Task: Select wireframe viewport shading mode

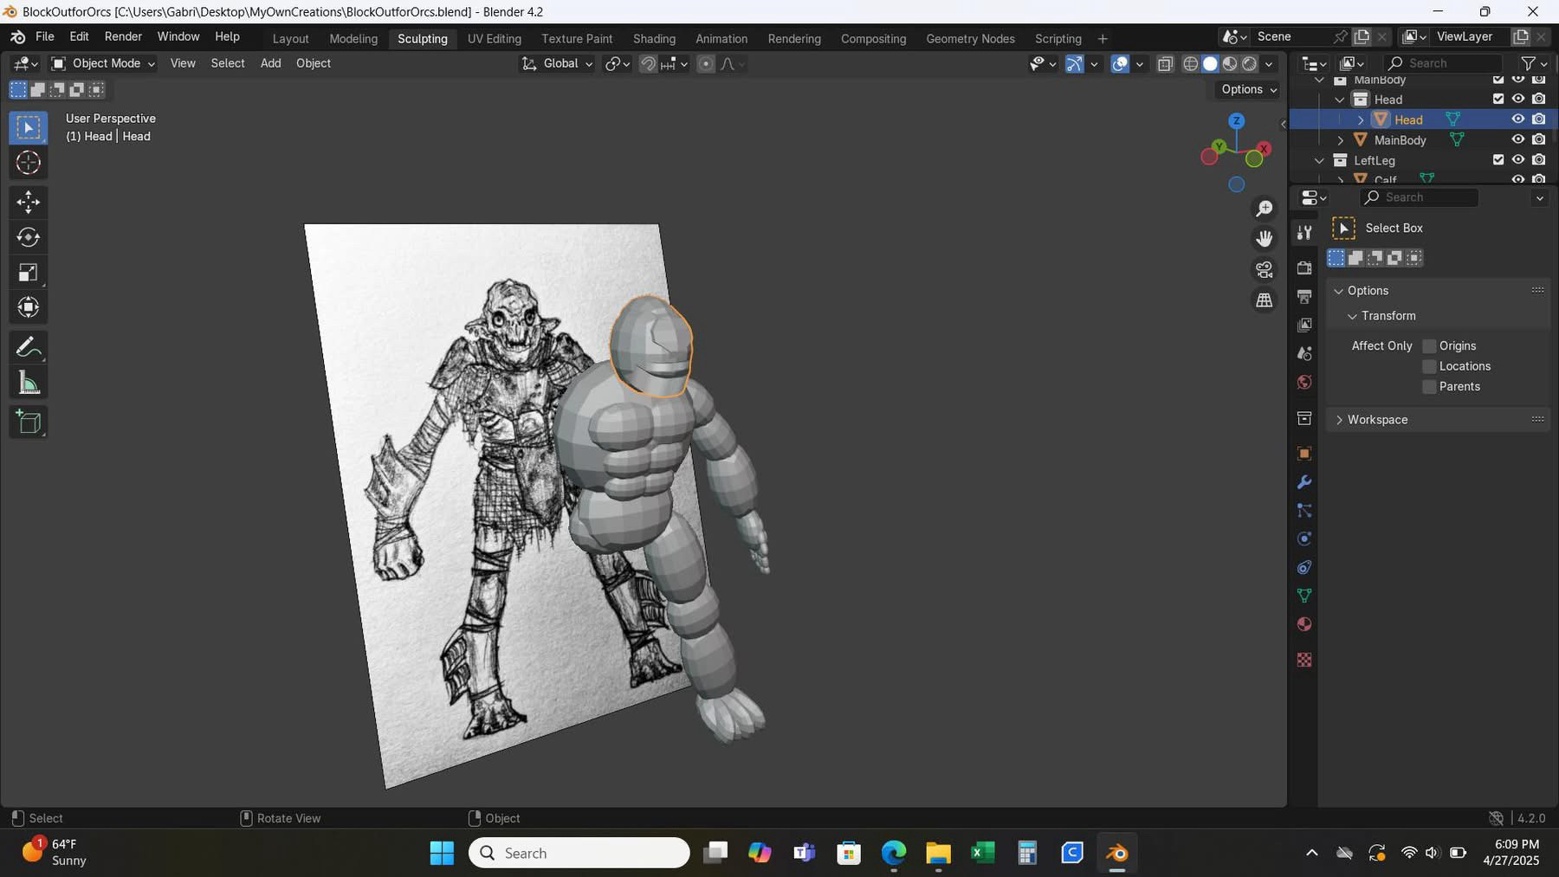Action: click(x=1191, y=64)
